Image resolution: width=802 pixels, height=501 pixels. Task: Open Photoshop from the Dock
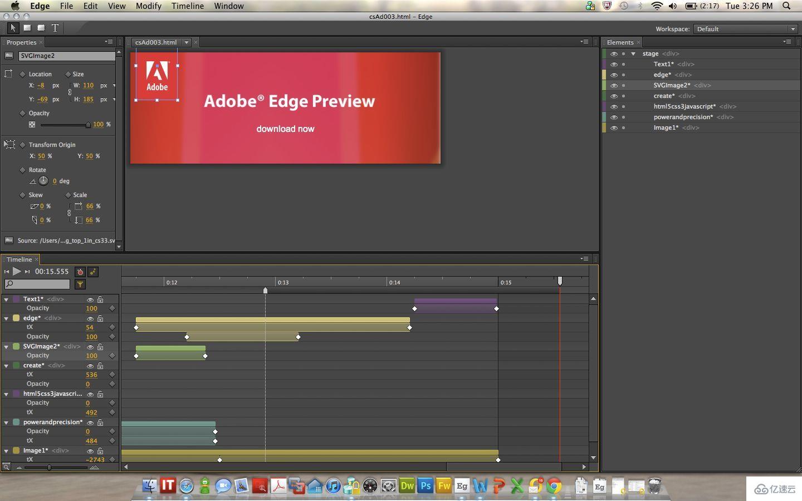(x=426, y=485)
